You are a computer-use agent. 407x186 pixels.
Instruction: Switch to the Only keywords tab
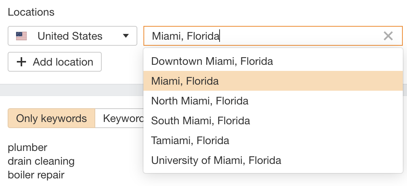click(x=51, y=118)
